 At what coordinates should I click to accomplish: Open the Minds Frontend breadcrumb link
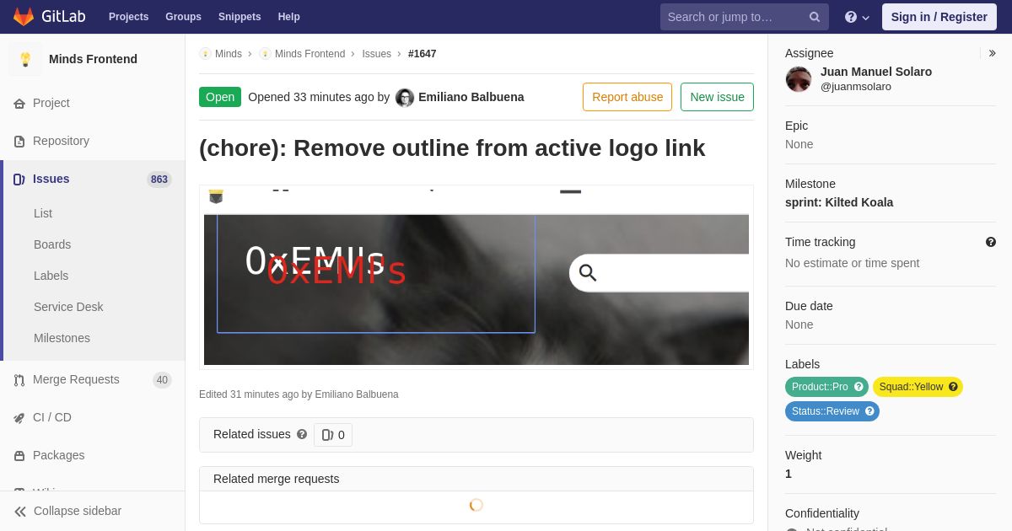310,54
